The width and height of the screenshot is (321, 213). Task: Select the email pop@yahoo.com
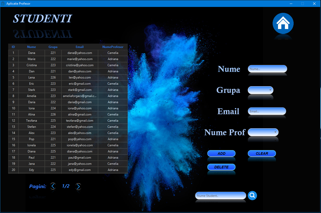tap(80, 139)
